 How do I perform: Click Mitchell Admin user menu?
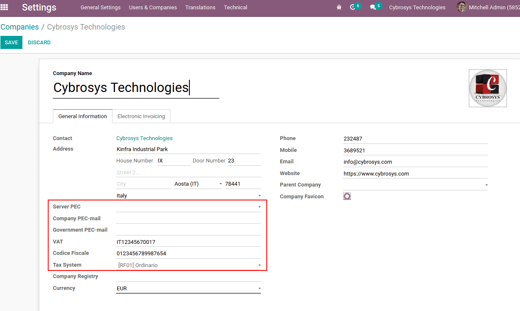pos(489,8)
